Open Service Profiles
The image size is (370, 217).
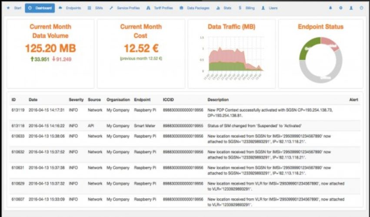pos(125,8)
